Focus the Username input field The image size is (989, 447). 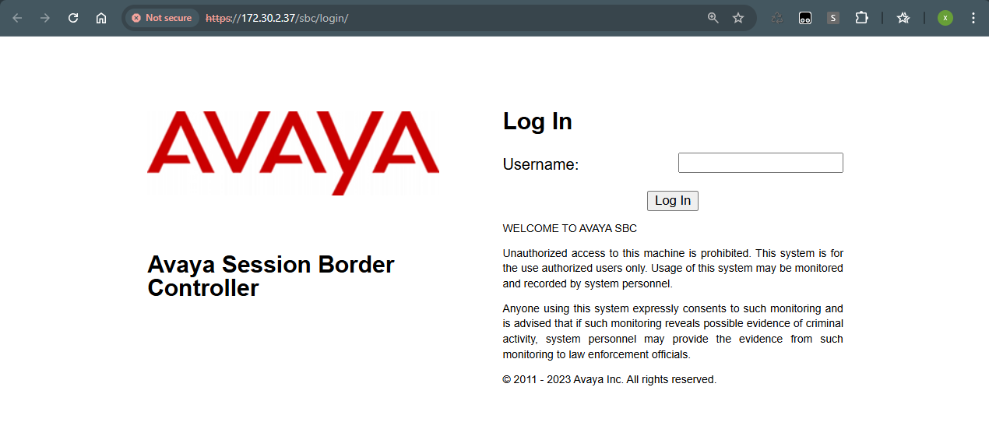tap(760, 163)
